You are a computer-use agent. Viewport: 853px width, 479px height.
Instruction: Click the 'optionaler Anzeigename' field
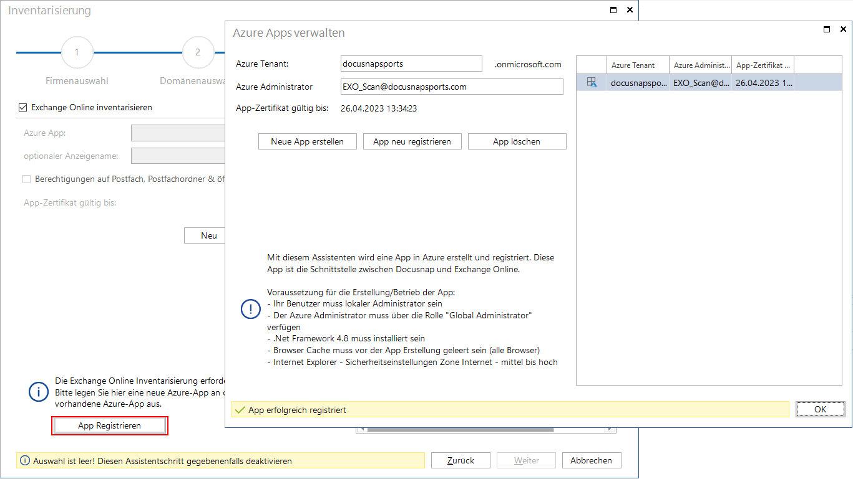pos(178,156)
